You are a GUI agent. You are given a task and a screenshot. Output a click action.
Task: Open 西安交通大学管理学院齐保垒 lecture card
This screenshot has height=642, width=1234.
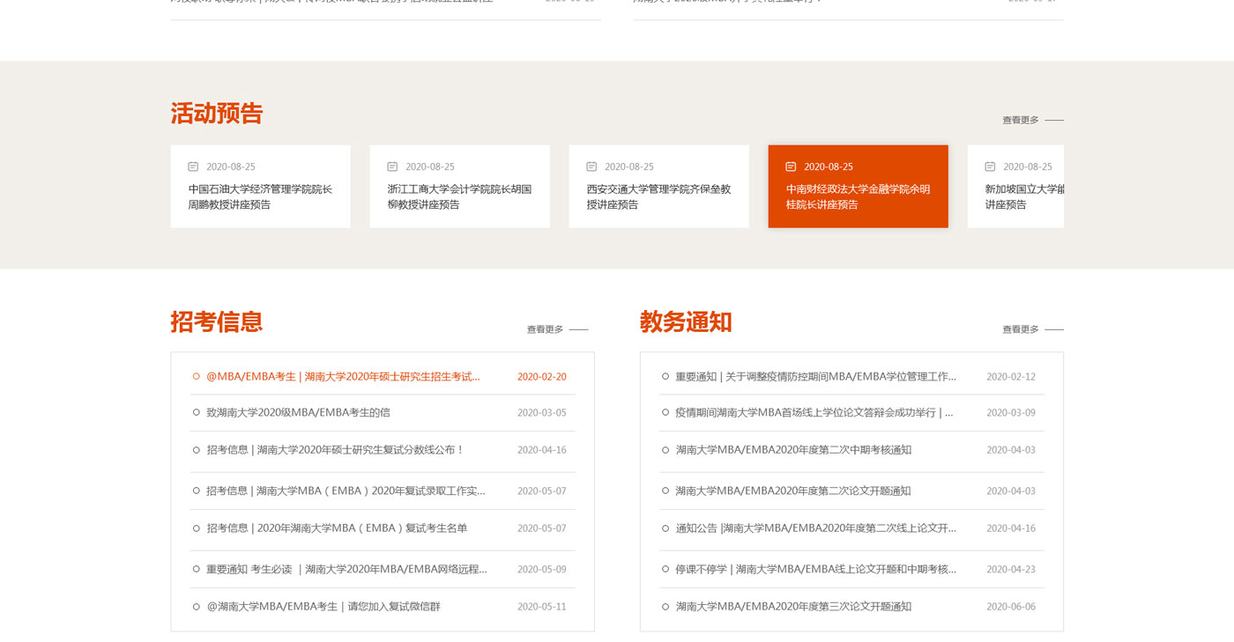click(x=658, y=196)
